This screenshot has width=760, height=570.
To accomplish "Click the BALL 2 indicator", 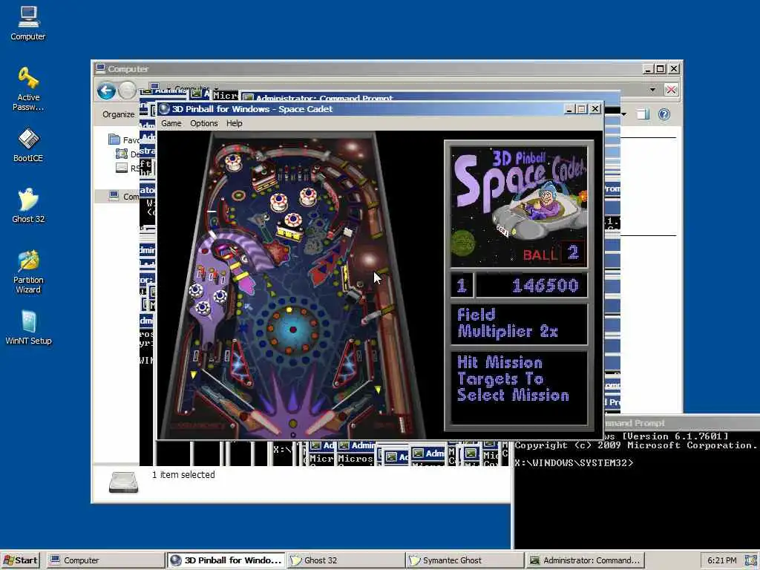I will point(554,253).
